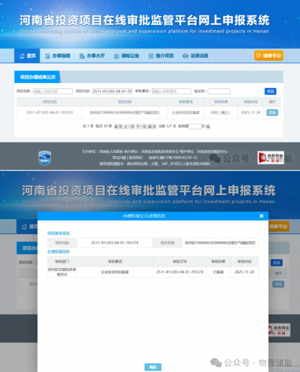Click the 推介项目 icon in the navbar
Image resolution: width=300 pixels, height=372 pixels.
pos(152,56)
